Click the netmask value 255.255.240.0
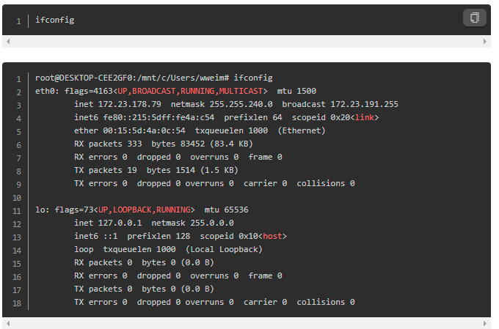 point(238,104)
